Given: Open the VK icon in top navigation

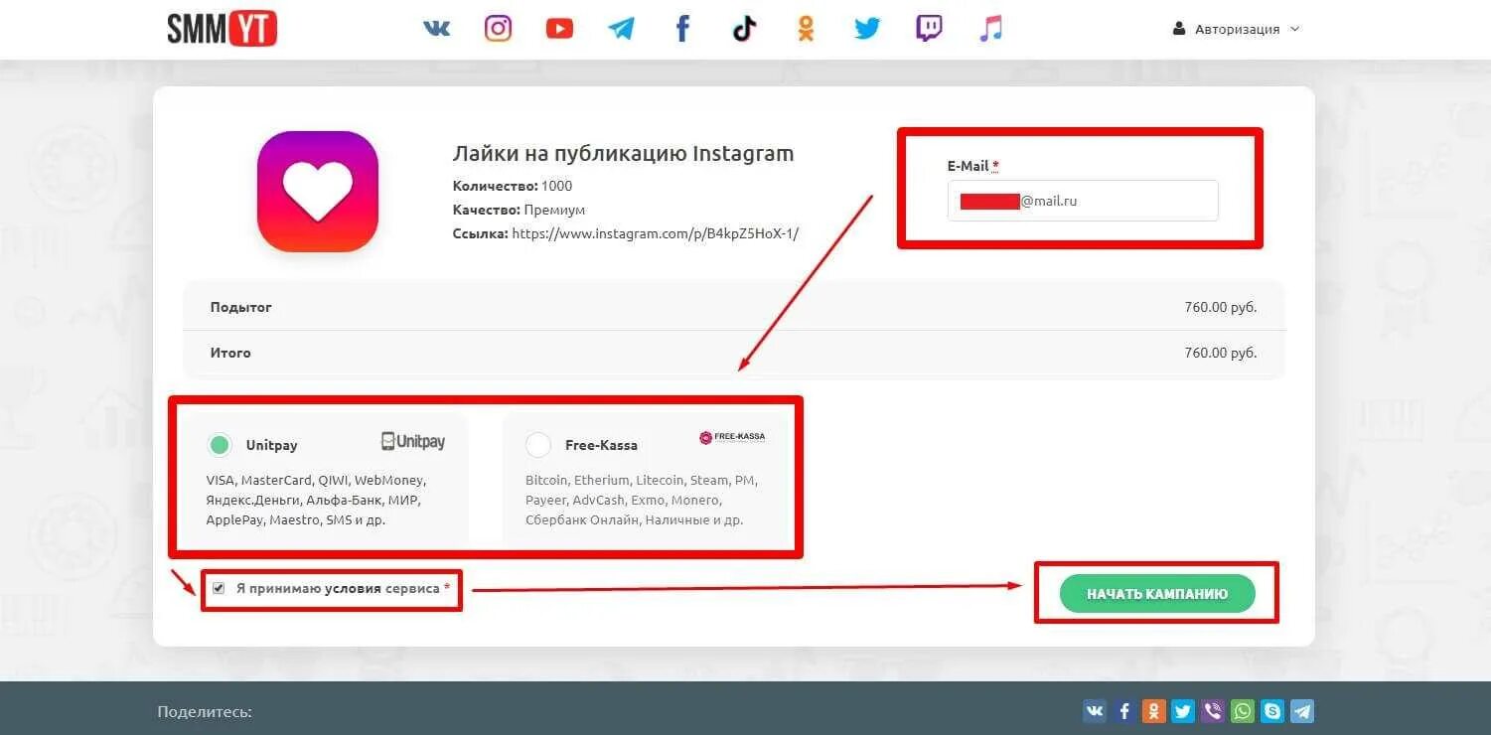Looking at the screenshot, I should [436, 28].
